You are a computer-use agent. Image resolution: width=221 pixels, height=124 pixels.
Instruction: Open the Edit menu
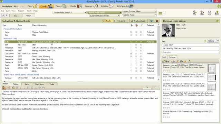[x=8, y=11]
